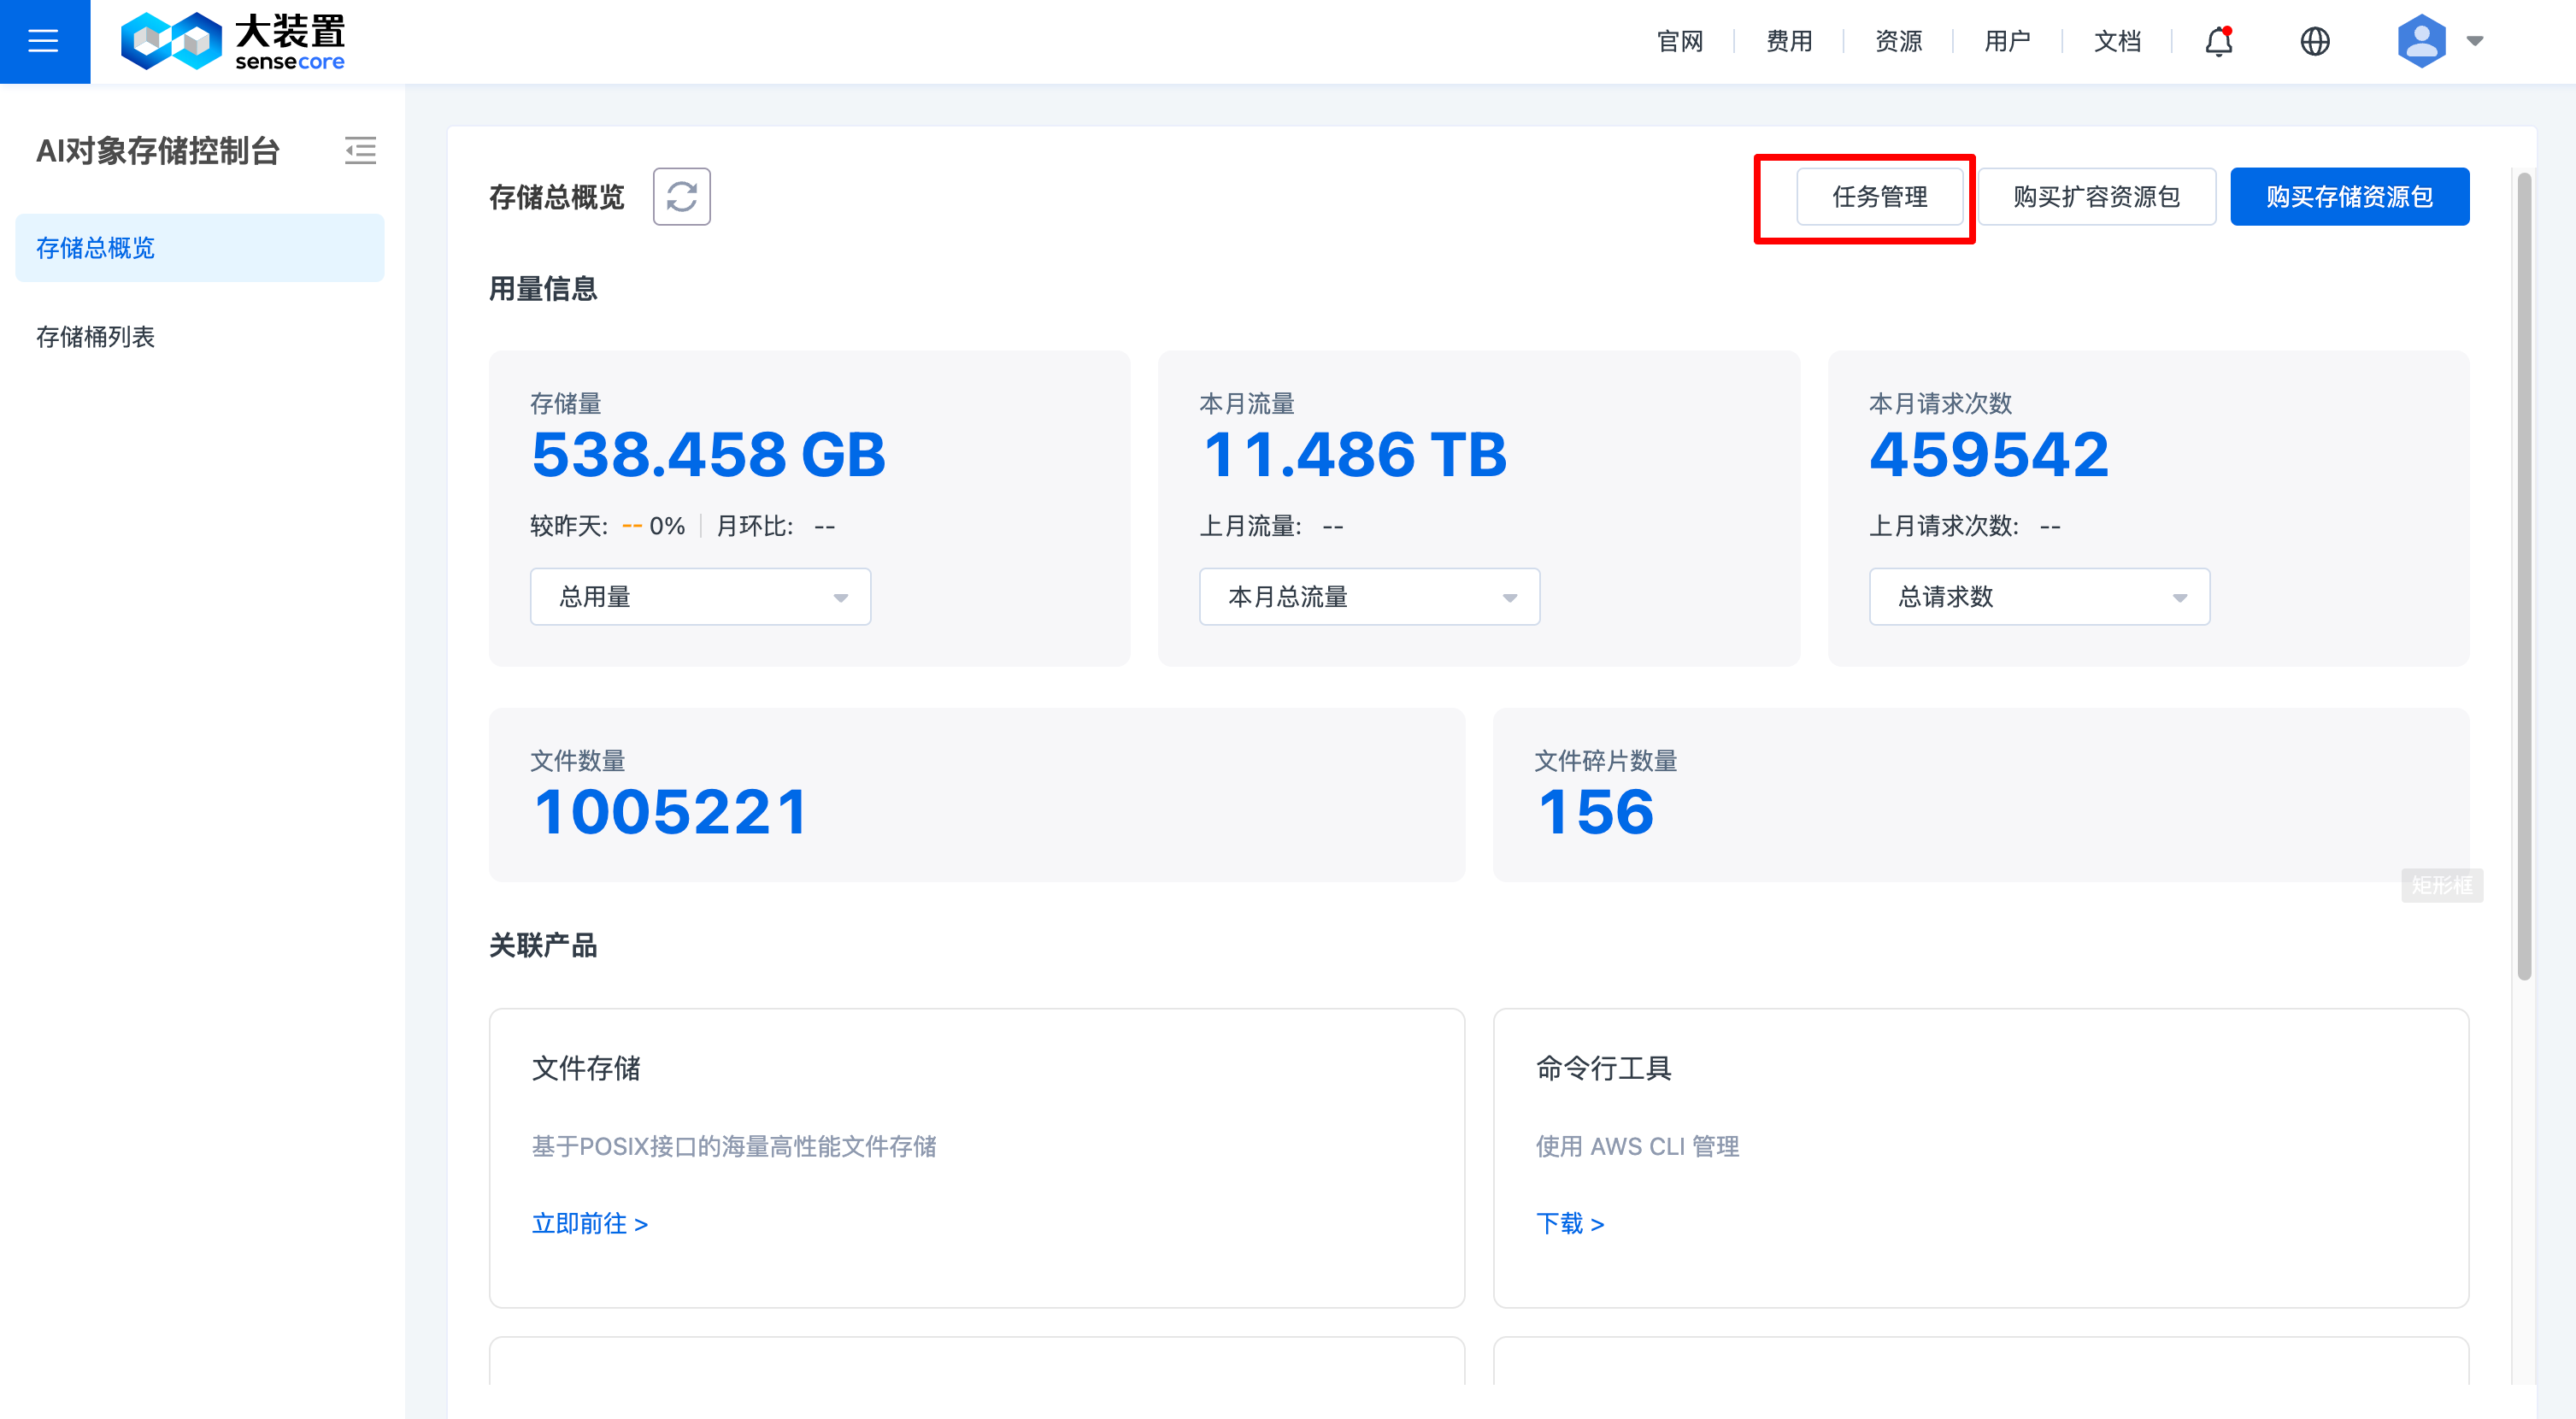Collapse the sidebar with fold icon
Image resolution: width=2576 pixels, height=1419 pixels.
pos(360,151)
